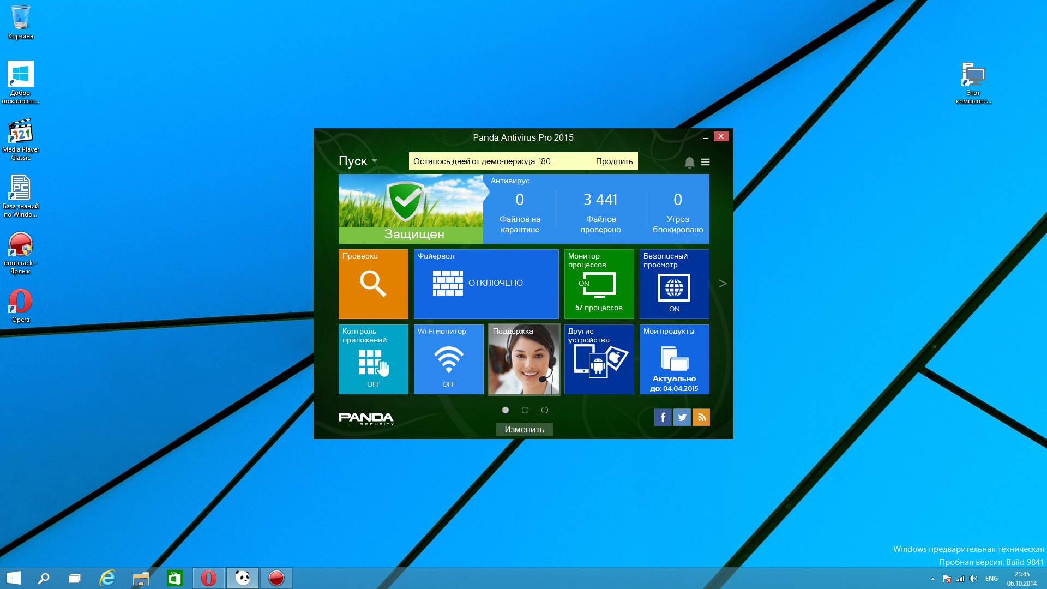Click the Угроз блокировано counter

678,213
